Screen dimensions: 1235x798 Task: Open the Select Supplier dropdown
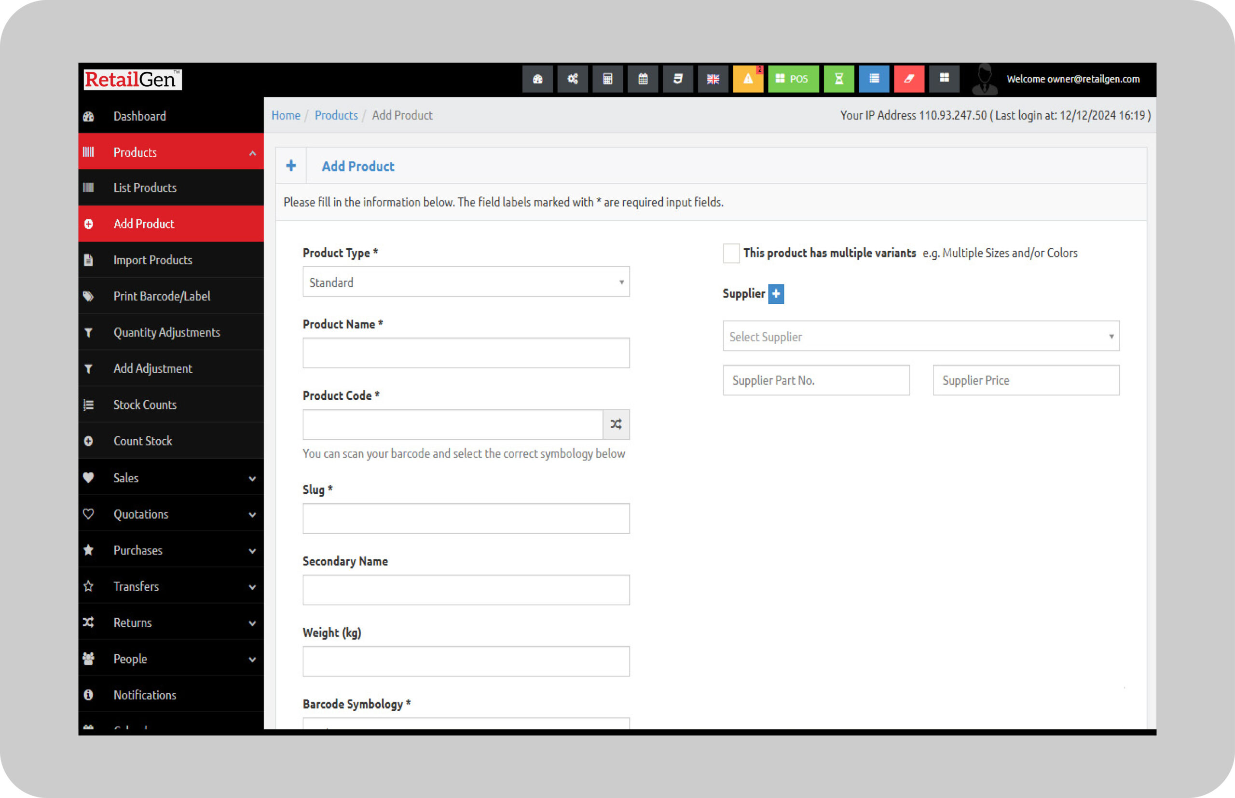(x=921, y=336)
